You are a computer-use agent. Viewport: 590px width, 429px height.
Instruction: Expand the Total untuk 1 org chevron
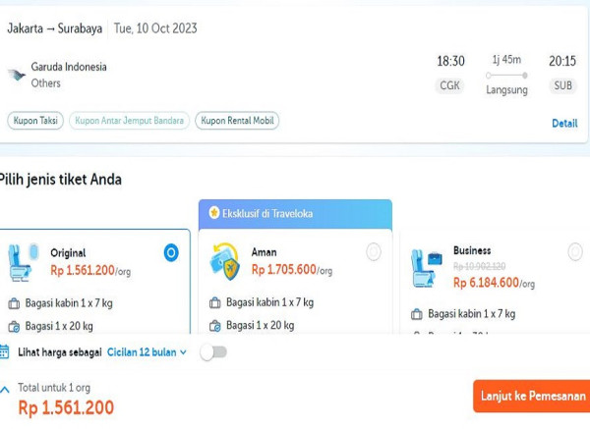tap(5, 390)
